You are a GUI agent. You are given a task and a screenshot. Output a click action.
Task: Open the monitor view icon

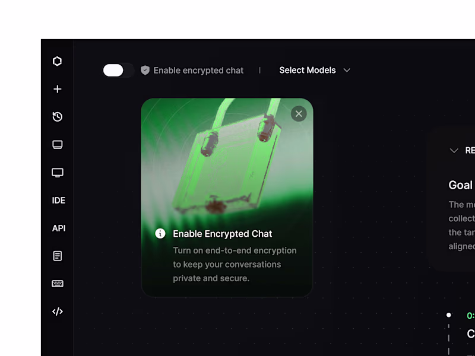point(57,172)
